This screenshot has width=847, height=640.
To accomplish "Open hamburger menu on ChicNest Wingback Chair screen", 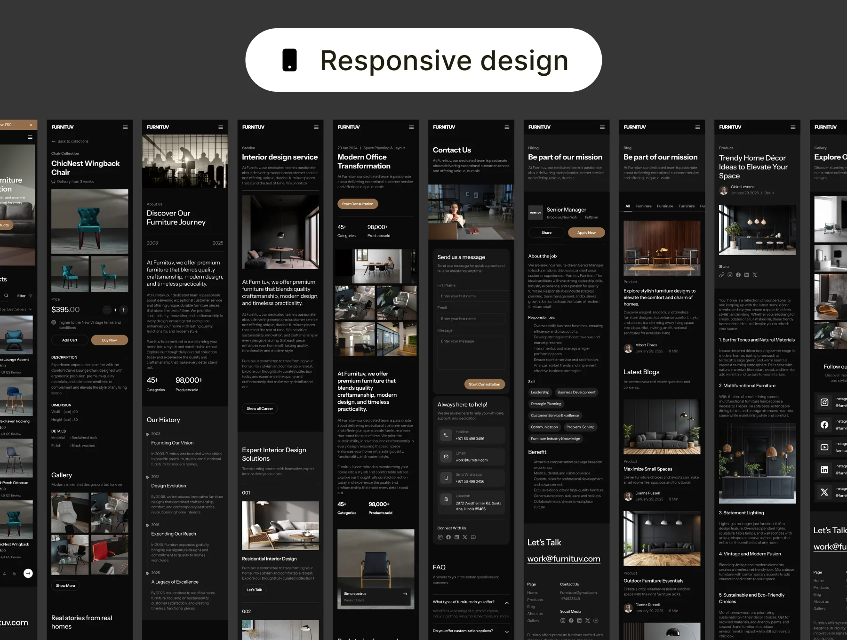I will (x=125, y=127).
